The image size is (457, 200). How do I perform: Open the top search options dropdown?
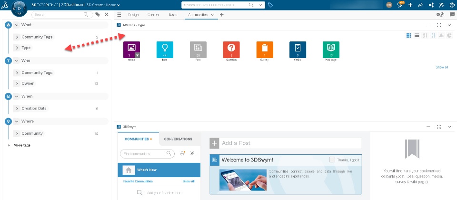coord(260,5)
